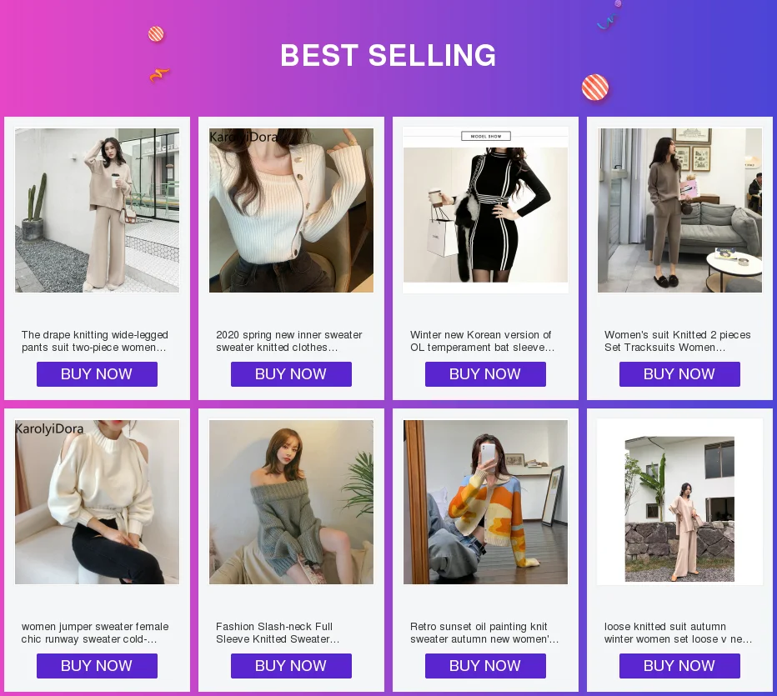Open white ribbed button cardigan photo
Screen dimensions: 777x696
click(x=291, y=210)
